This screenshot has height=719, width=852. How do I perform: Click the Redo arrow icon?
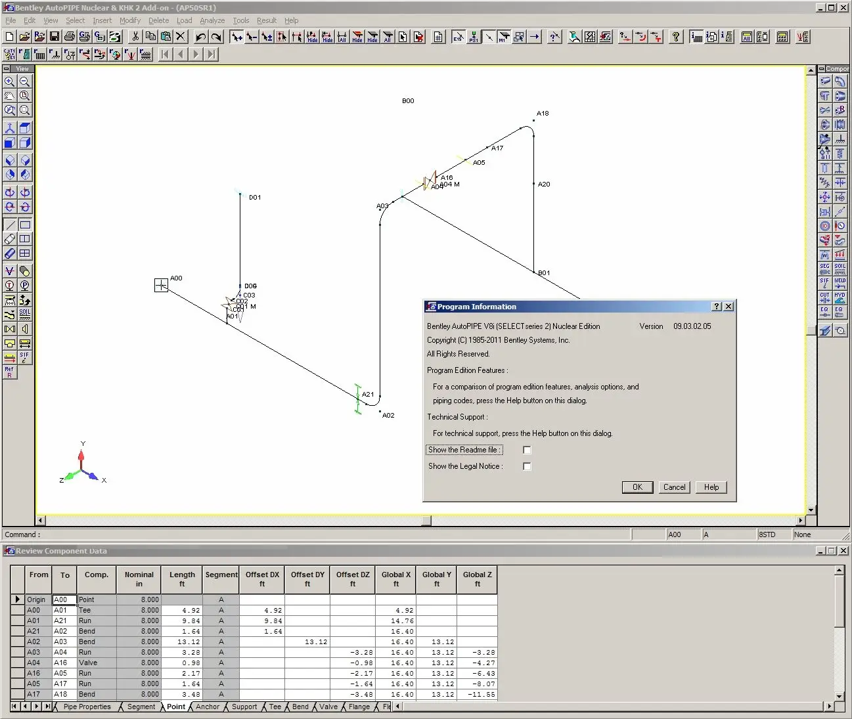216,37
